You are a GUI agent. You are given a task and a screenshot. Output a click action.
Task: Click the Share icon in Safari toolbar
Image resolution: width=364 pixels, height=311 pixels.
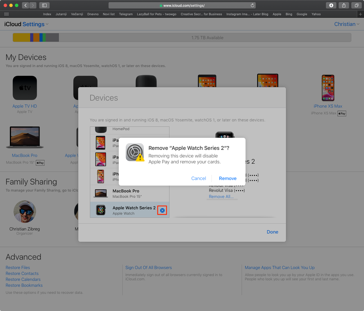(344, 5)
